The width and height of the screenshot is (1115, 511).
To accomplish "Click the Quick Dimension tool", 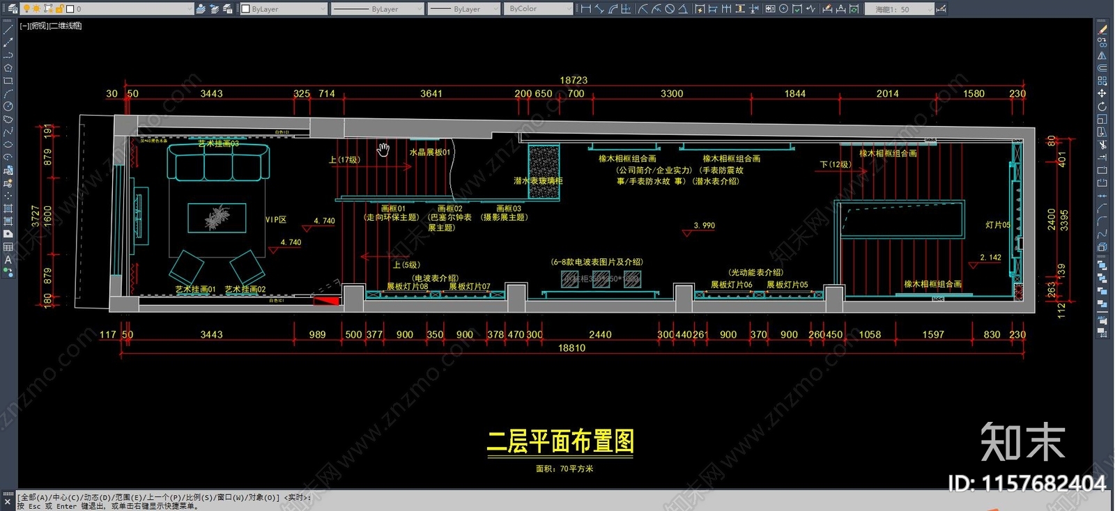I will pos(700,9).
